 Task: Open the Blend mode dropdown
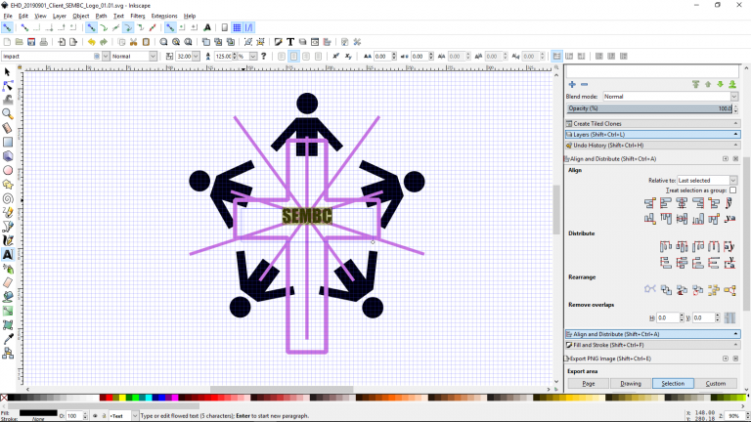[x=670, y=97]
